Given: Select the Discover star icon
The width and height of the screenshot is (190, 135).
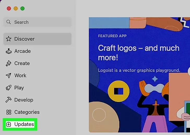Looking at the screenshot, I should tap(8, 39).
